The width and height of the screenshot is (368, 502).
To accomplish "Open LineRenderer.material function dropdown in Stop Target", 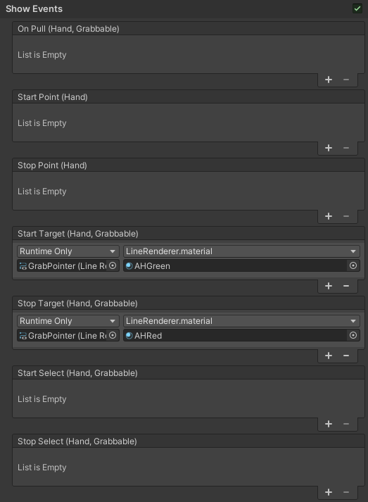I will click(241, 321).
